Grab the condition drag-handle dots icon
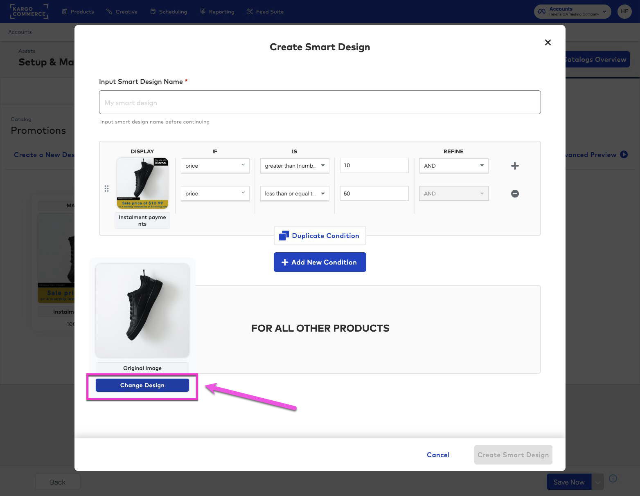640x496 pixels. coord(107,189)
